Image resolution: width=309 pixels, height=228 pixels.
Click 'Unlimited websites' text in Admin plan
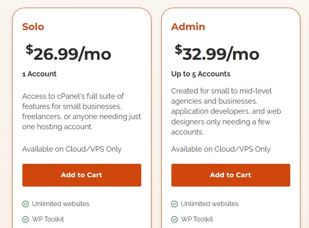(210, 204)
